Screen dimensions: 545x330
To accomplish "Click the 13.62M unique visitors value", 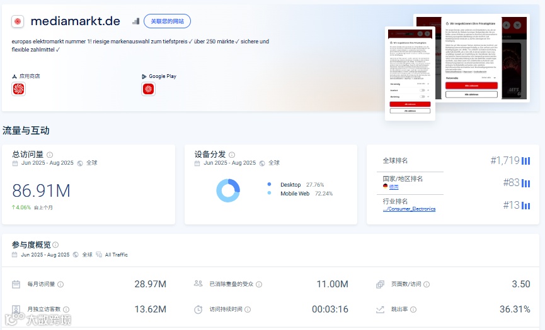I will (x=150, y=309).
